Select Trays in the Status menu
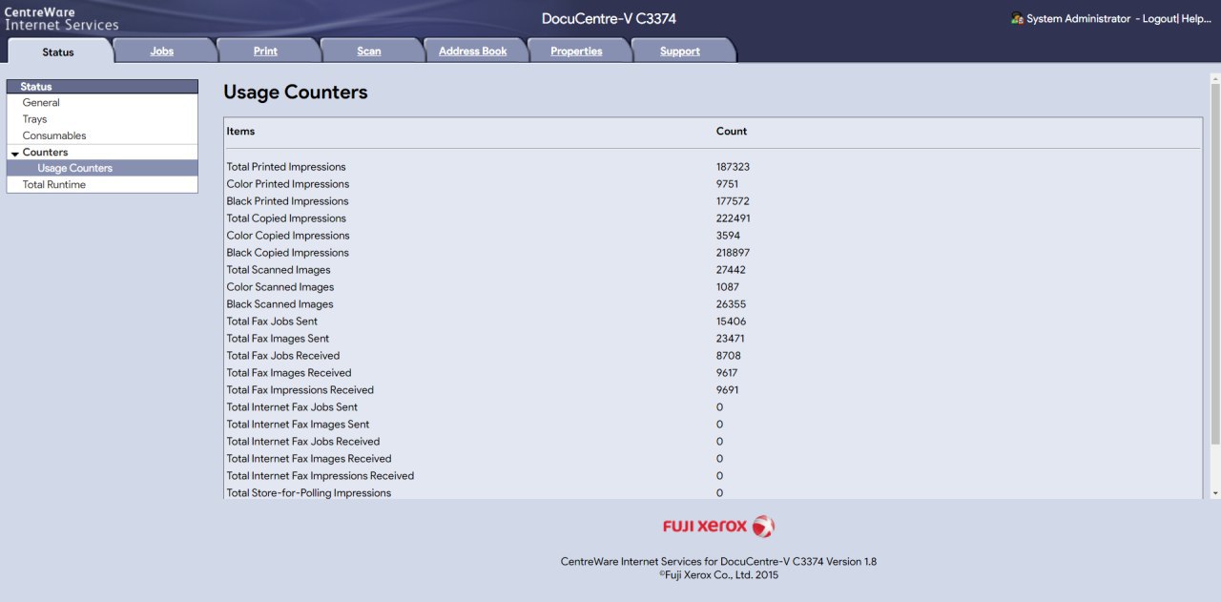 pyautogui.click(x=34, y=119)
